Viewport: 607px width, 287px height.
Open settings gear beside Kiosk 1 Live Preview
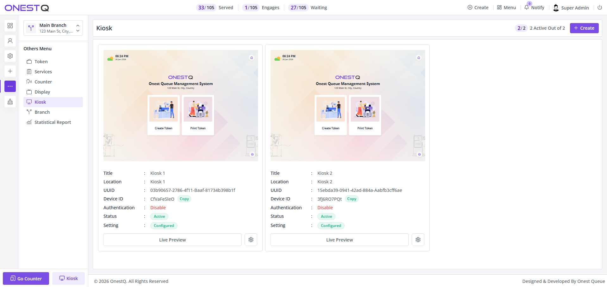click(x=251, y=240)
